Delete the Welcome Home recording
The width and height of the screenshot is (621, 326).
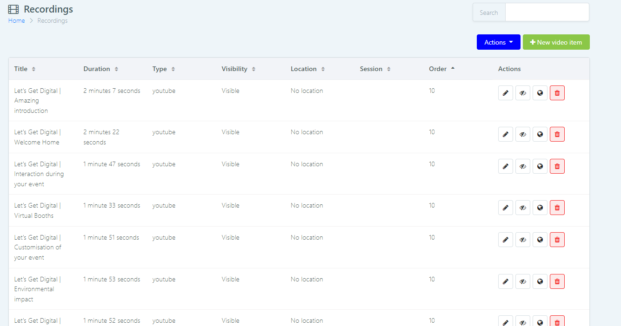[x=557, y=134]
